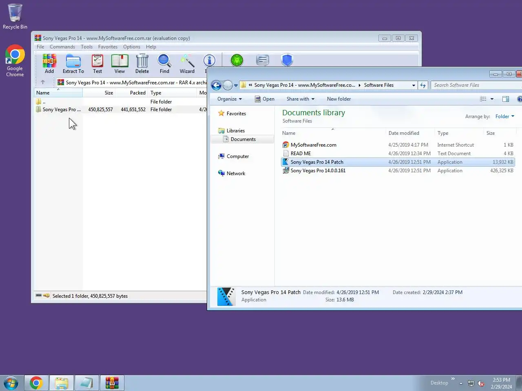Open Recycle Bin on the desktop
The image size is (522, 391).
click(x=15, y=17)
